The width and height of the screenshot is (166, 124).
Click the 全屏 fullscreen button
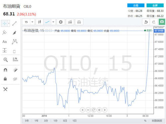click(155, 5)
